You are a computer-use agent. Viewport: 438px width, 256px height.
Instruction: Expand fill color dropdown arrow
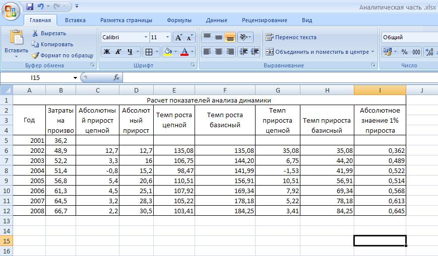point(175,52)
